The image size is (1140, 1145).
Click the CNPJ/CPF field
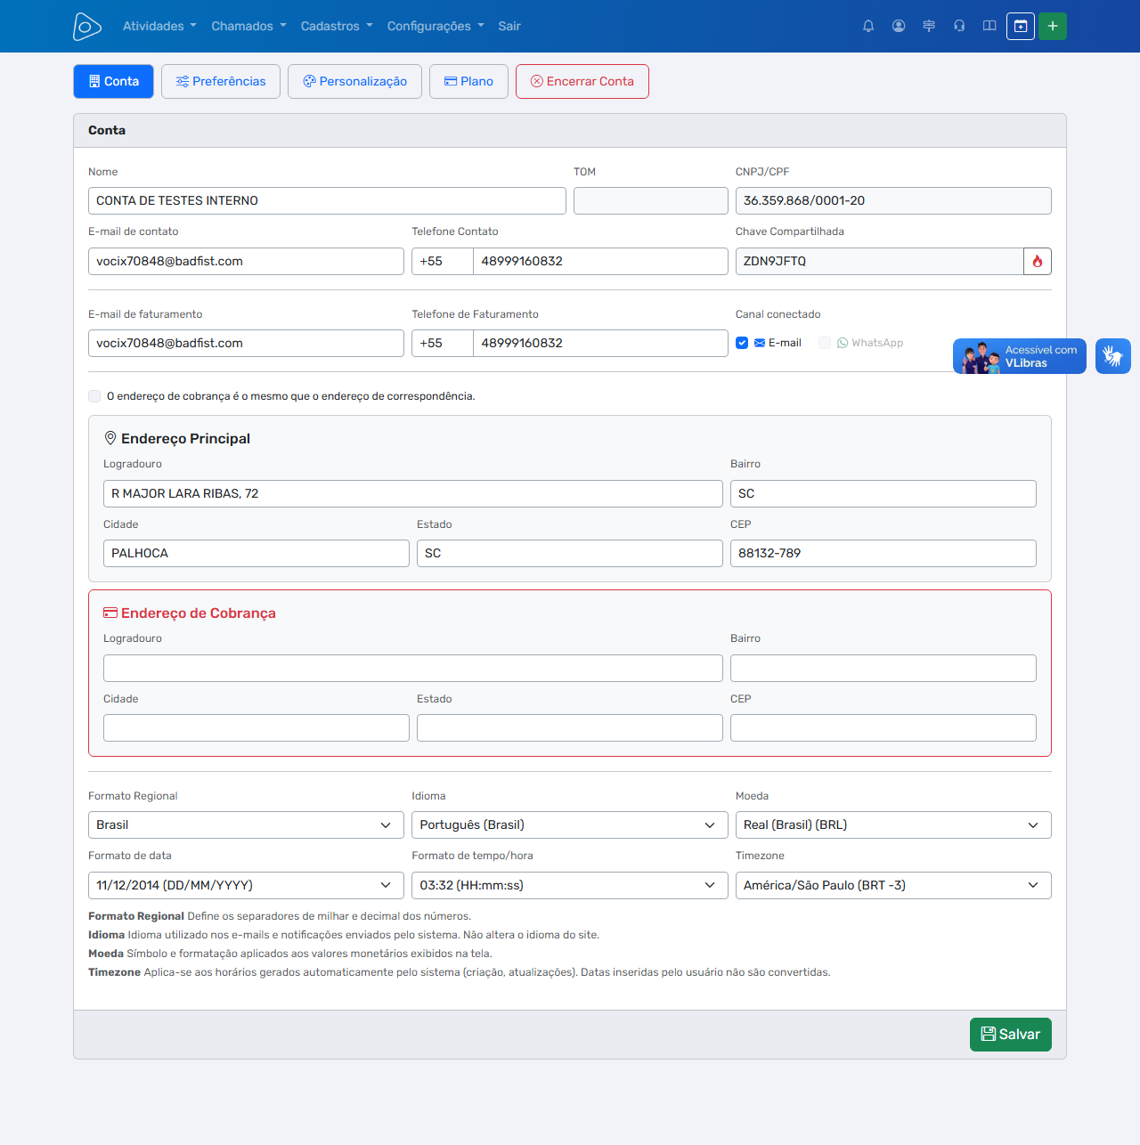click(x=893, y=200)
